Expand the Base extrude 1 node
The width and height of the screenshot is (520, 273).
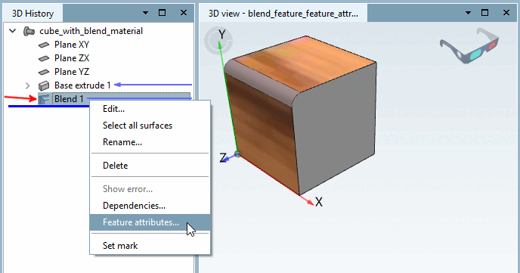27,86
